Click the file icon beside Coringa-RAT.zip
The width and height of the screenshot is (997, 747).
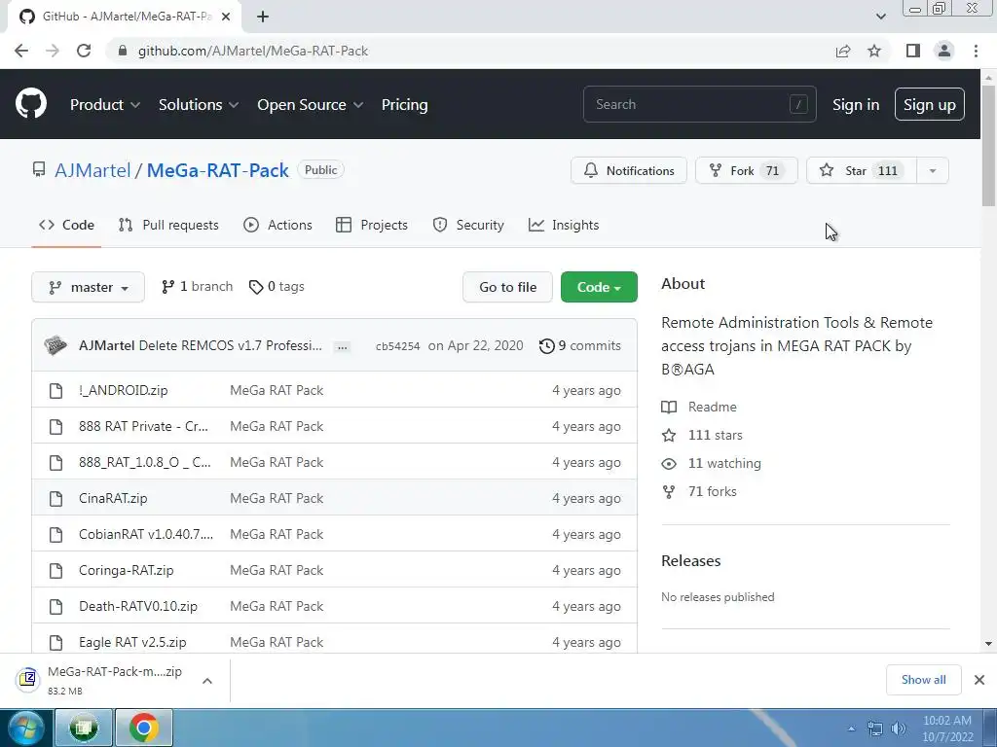pyautogui.click(x=55, y=570)
